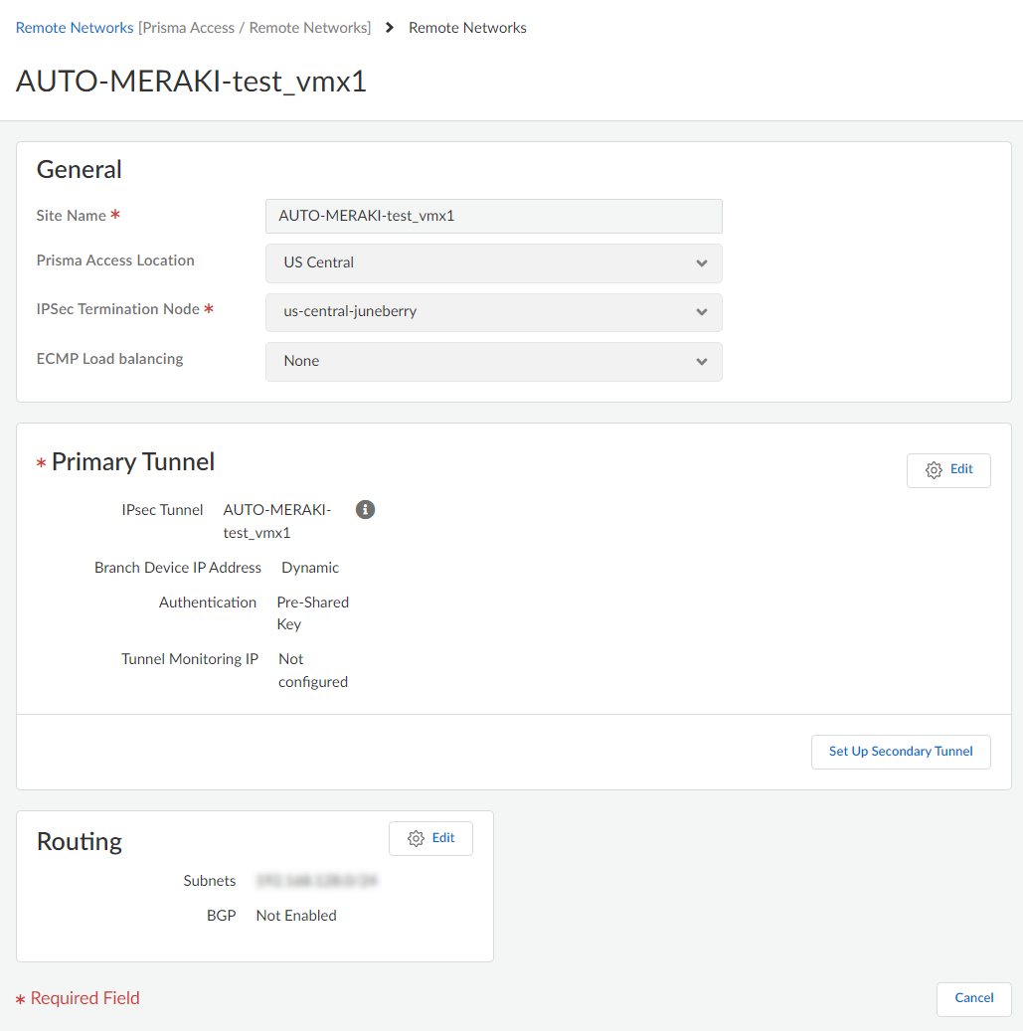
Task: Click the AUTO-MERAKI-test_vmx1 page title
Action: (x=191, y=82)
